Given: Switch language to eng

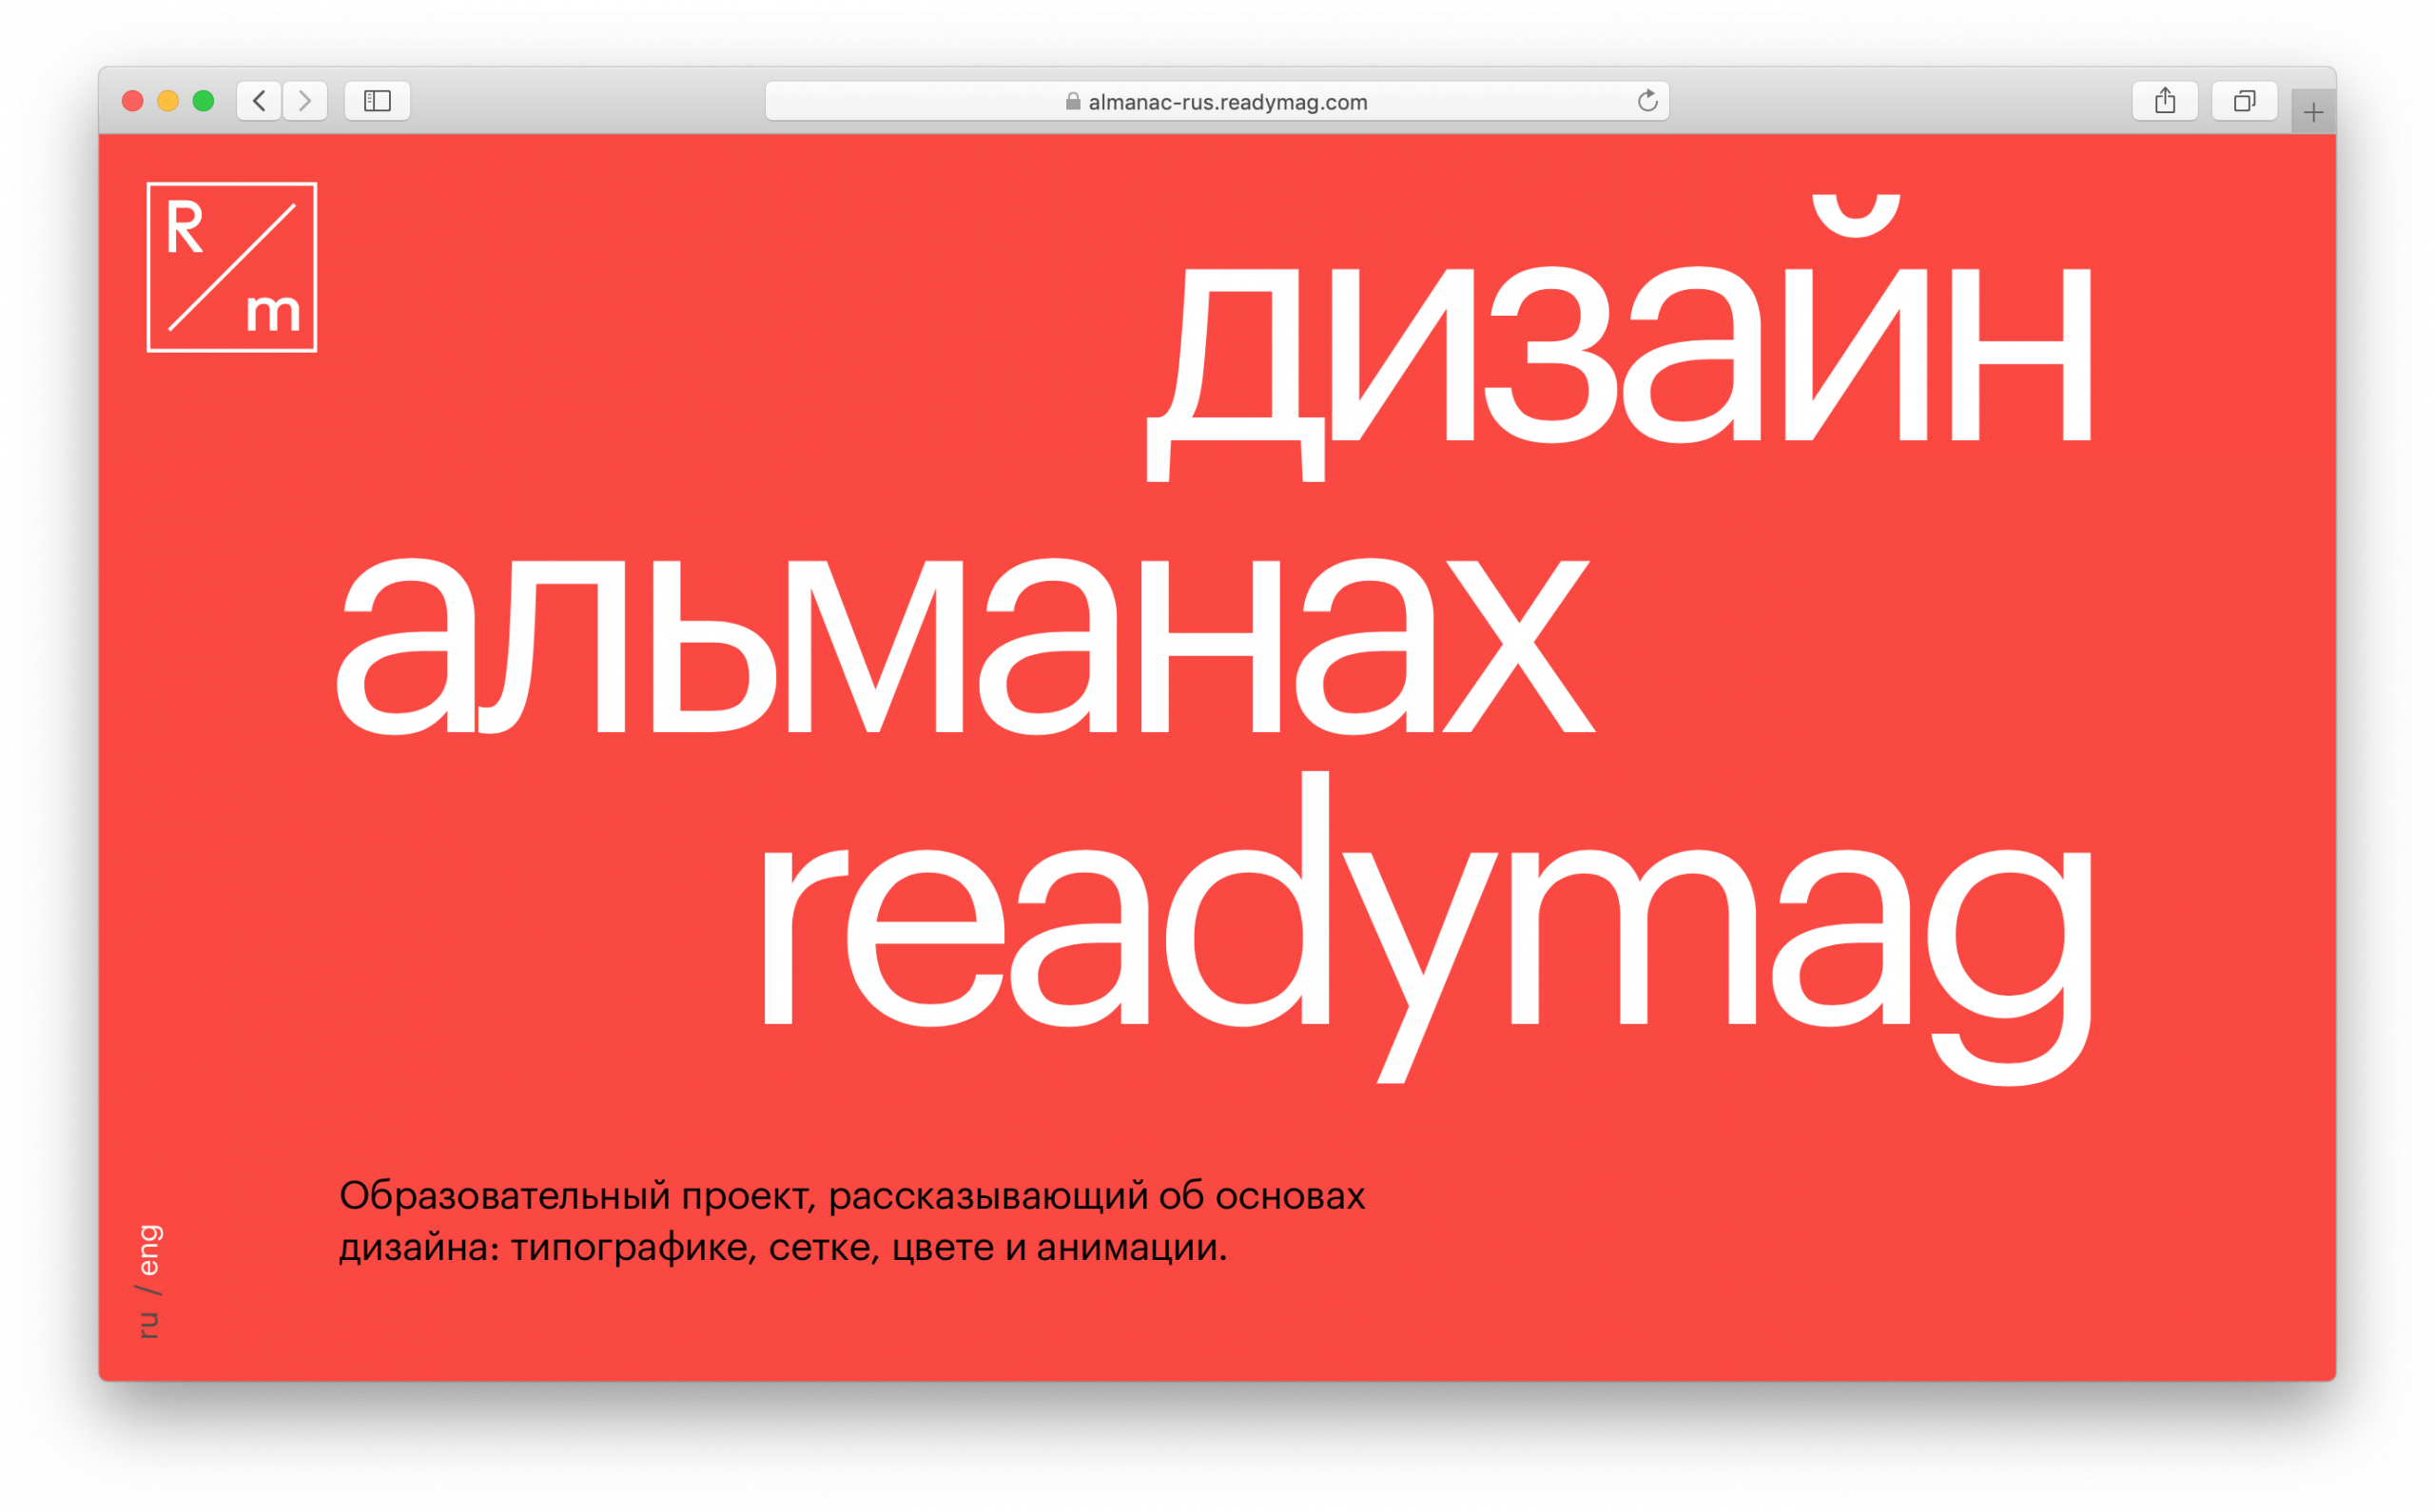Looking at the screenshot, I should [x=149, y=1250].
